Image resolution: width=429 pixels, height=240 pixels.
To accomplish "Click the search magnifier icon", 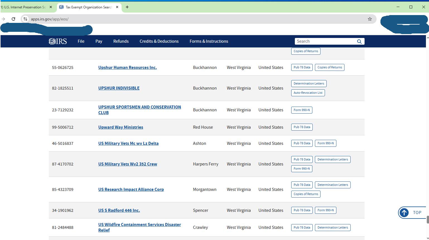I will point(359,41).
